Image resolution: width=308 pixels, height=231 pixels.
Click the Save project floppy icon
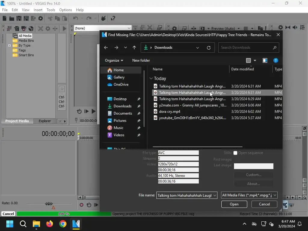[x=19, y=18]
